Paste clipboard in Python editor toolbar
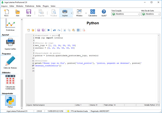This screenshot has height=113, width=162. pyautogui.click(x=74, y=30)
